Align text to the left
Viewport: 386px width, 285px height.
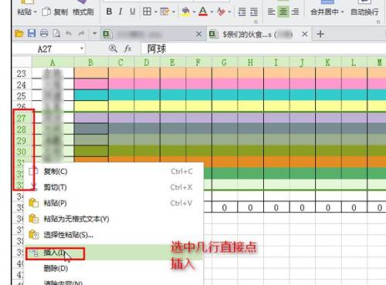[272, 12]
